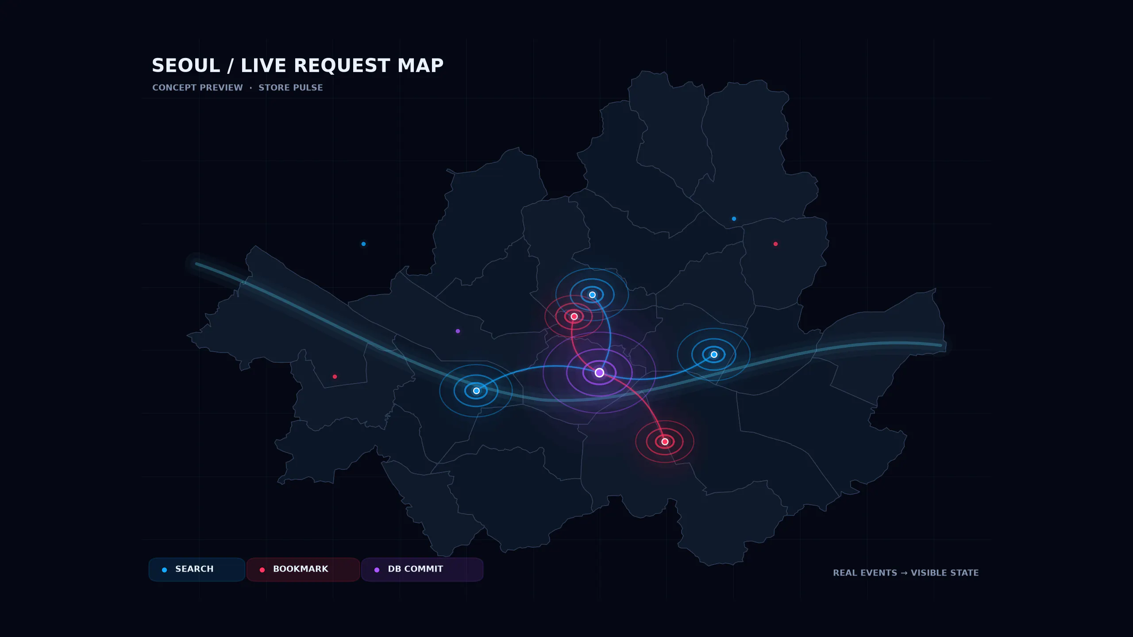The height and width of the screenshot is (637, 1133).
Task: Click the blue dot in SEARCH chip
Action: click(164, 570)
